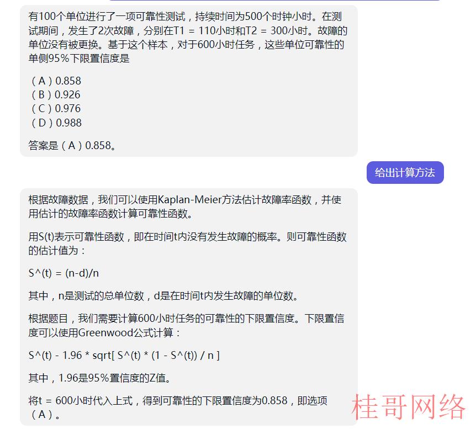Screen dimensions: 476x429
Task: Click the red 桂哥网络 watermark
Action: tap(408, 407)
